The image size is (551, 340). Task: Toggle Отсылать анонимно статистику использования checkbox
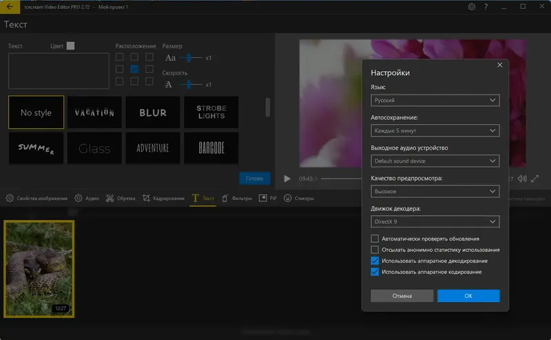click(x=375, y=250)
